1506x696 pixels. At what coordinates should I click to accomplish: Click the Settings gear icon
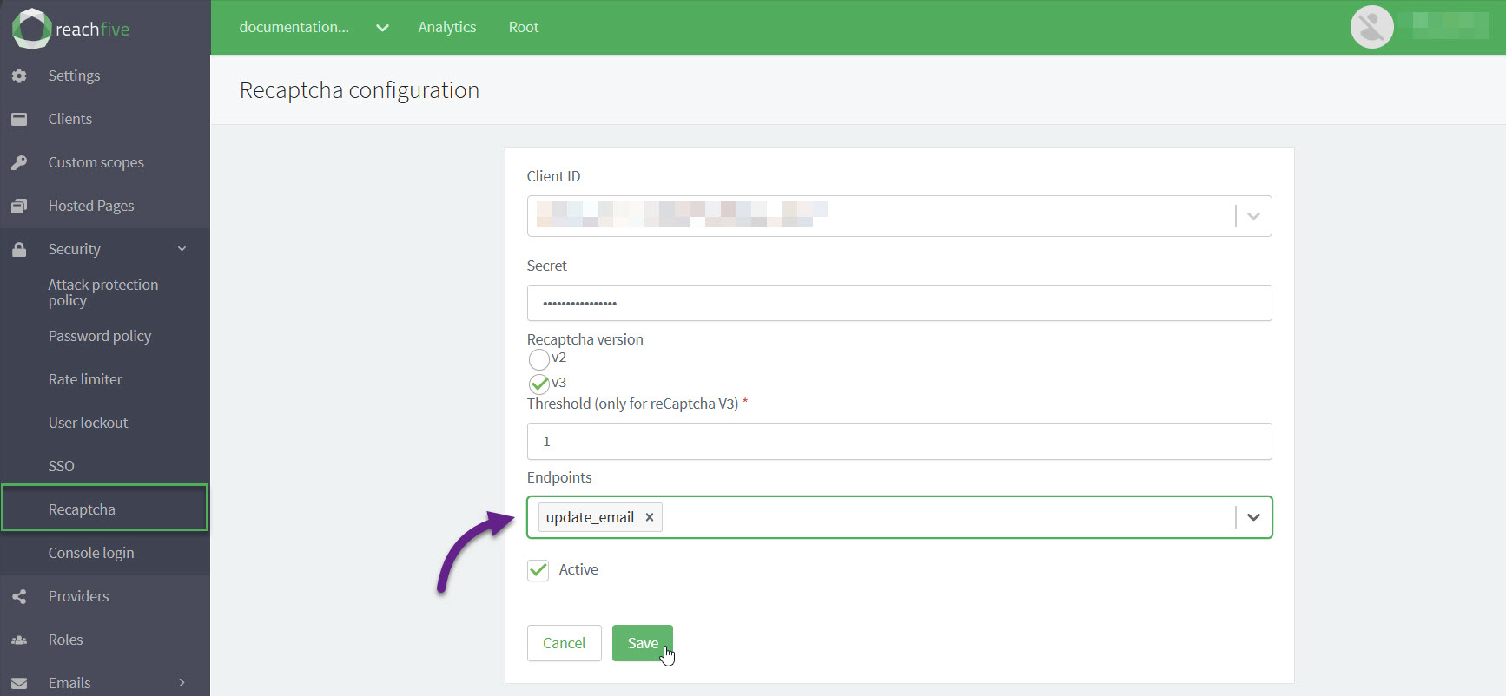pos(19,76)
